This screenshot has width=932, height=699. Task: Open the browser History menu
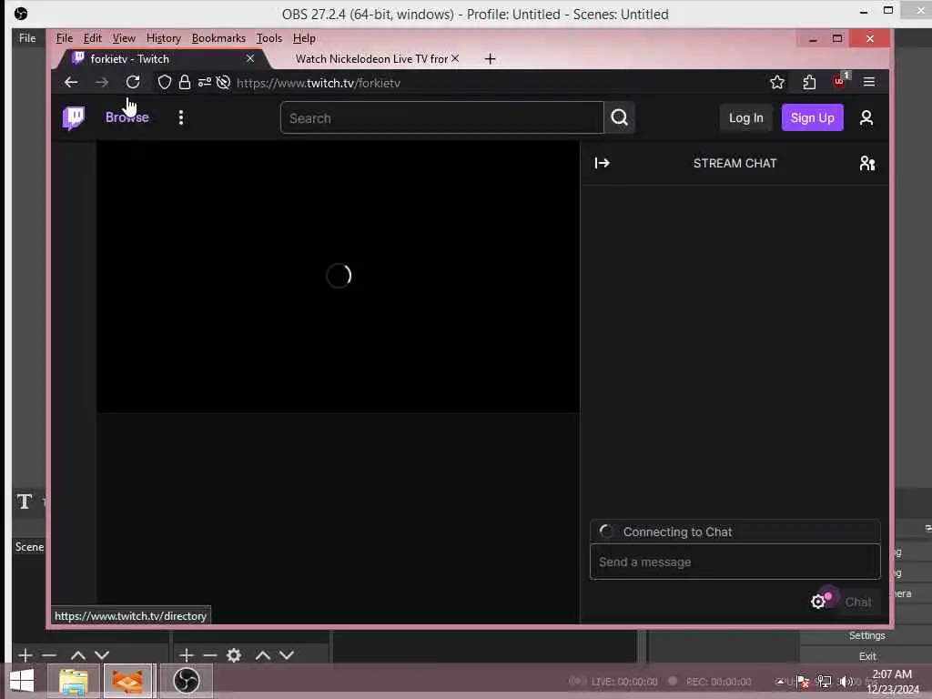pyautogui.click(x=164, y=38)
